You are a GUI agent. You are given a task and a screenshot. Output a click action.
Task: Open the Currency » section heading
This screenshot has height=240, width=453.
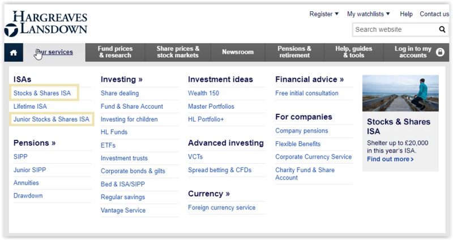[x=209, y=194]
